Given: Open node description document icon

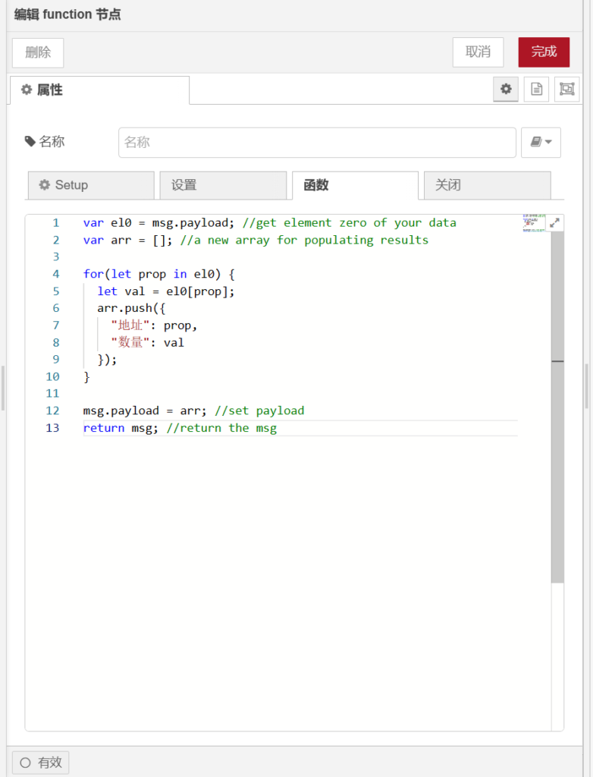Looking at the screenshot, I should [536, 90].
